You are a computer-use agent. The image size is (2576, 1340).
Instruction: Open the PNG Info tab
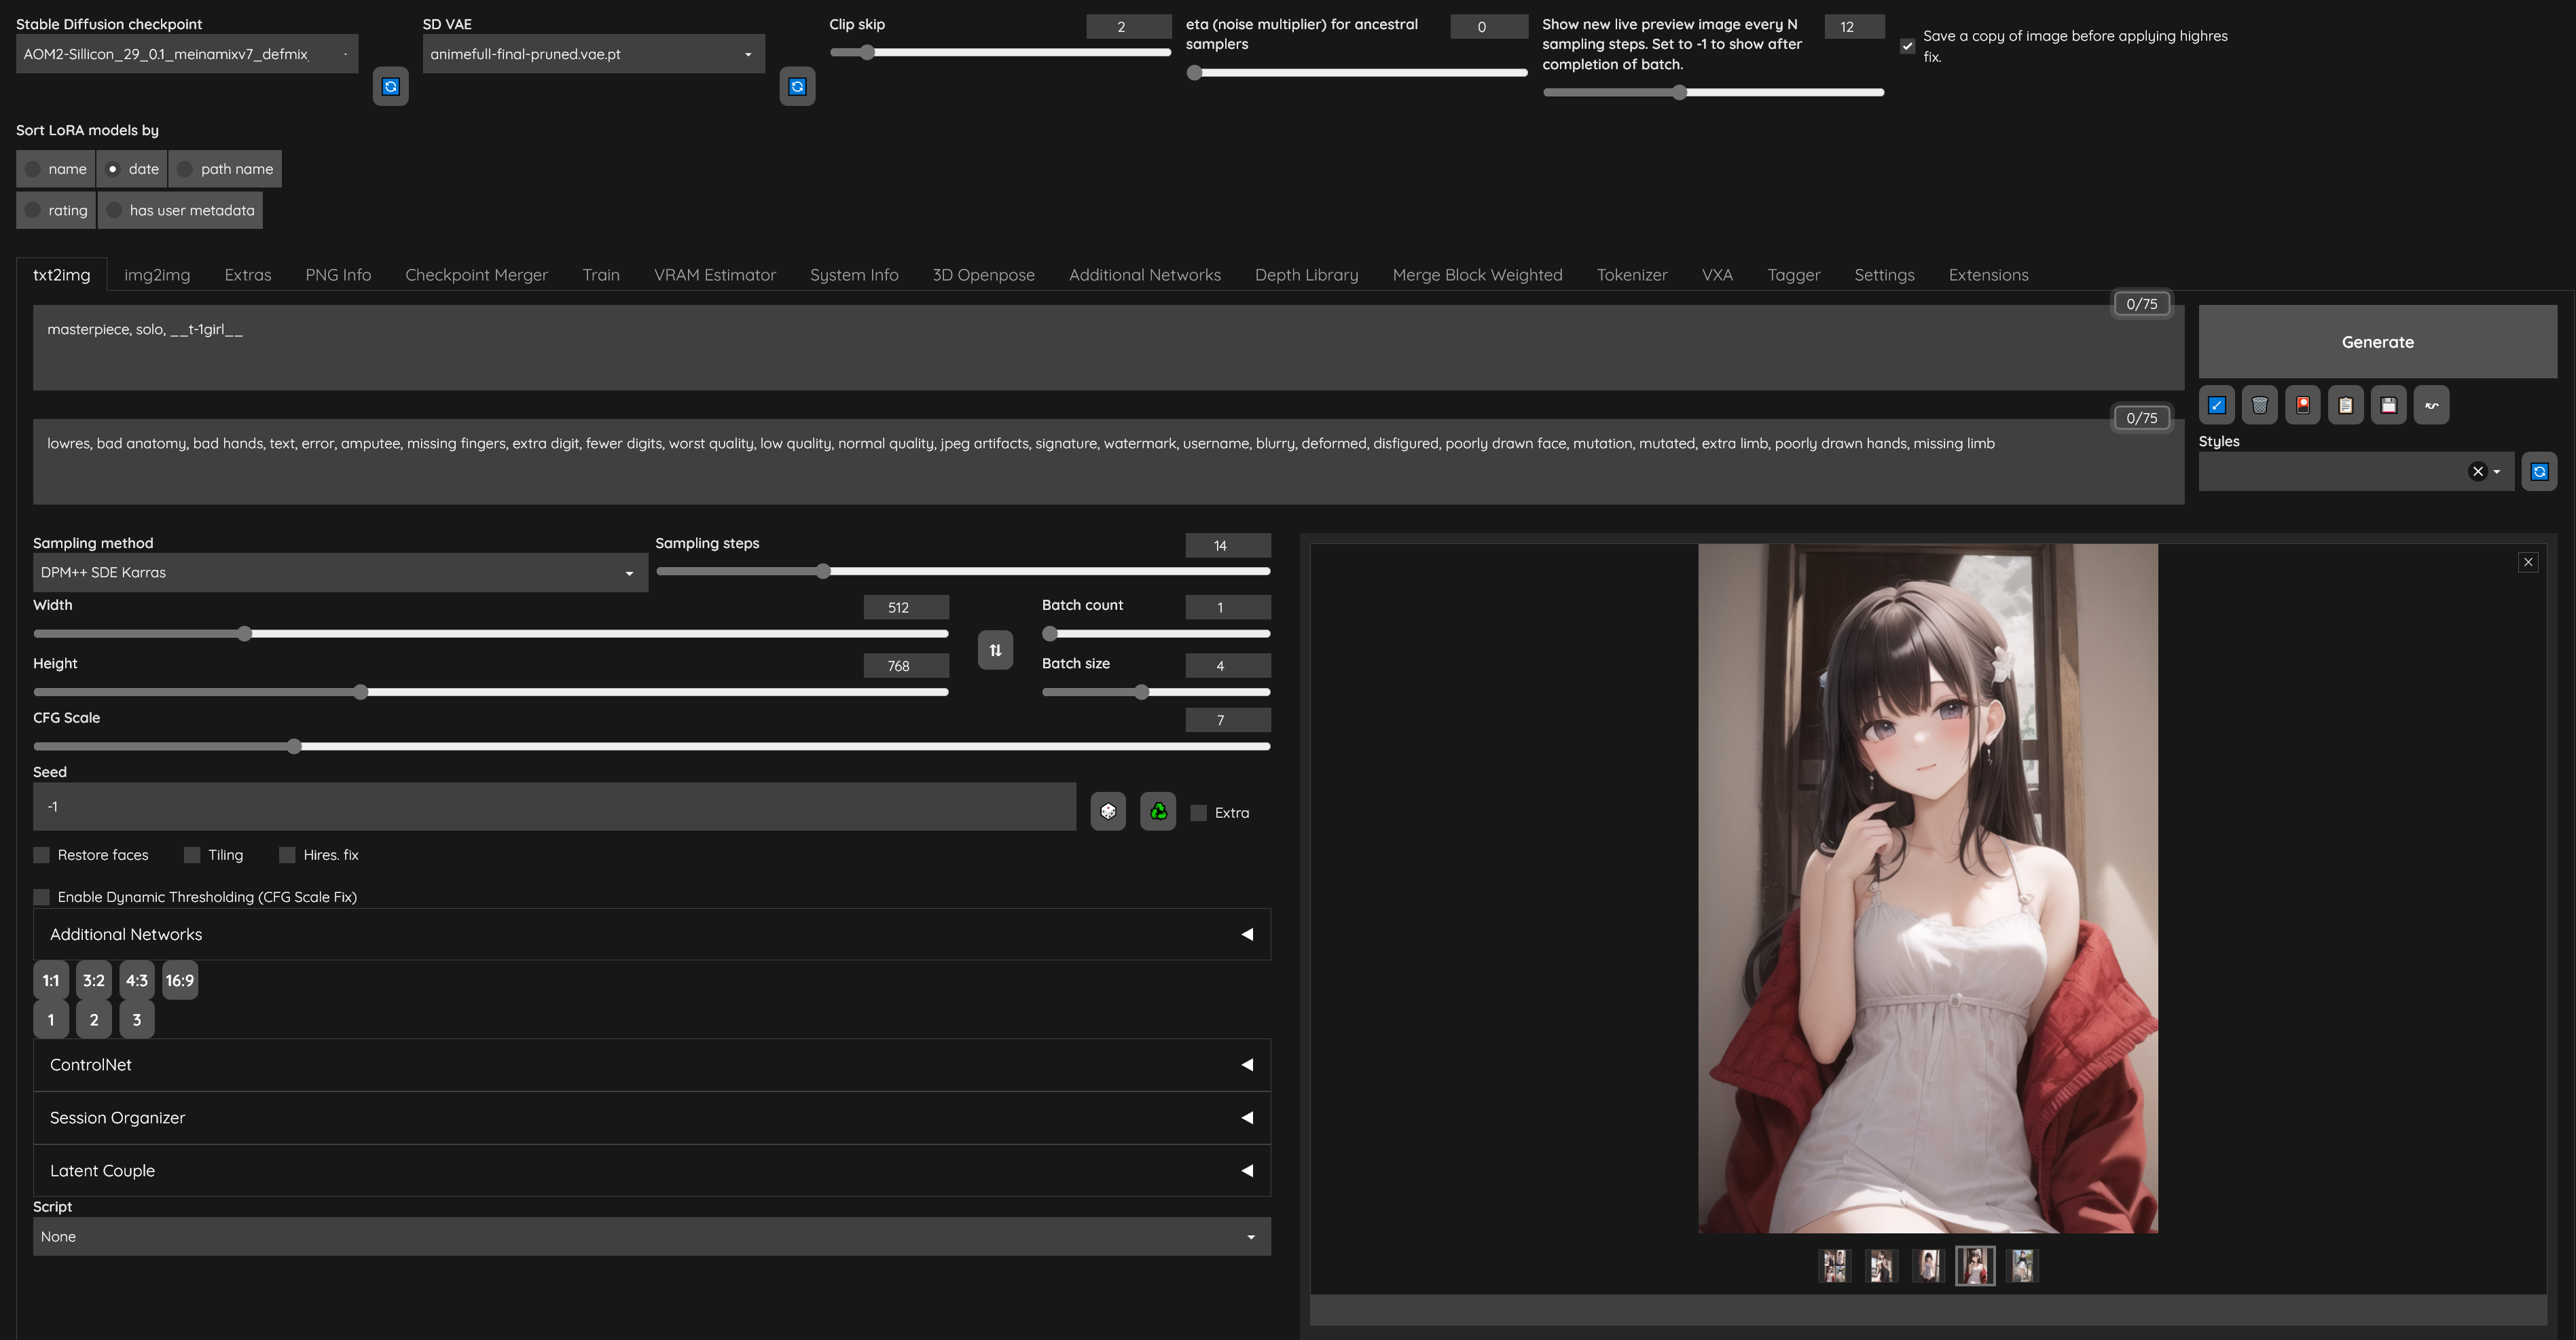(x=338, y=275)
